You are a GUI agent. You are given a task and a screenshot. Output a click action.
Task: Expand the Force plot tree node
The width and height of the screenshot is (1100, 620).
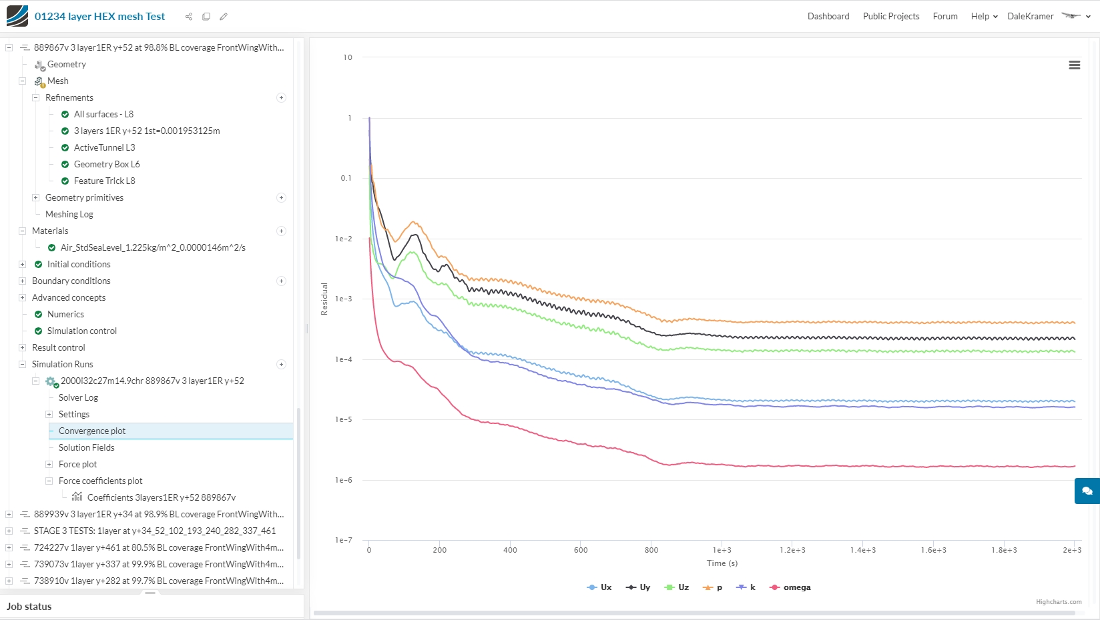point(49,465)
